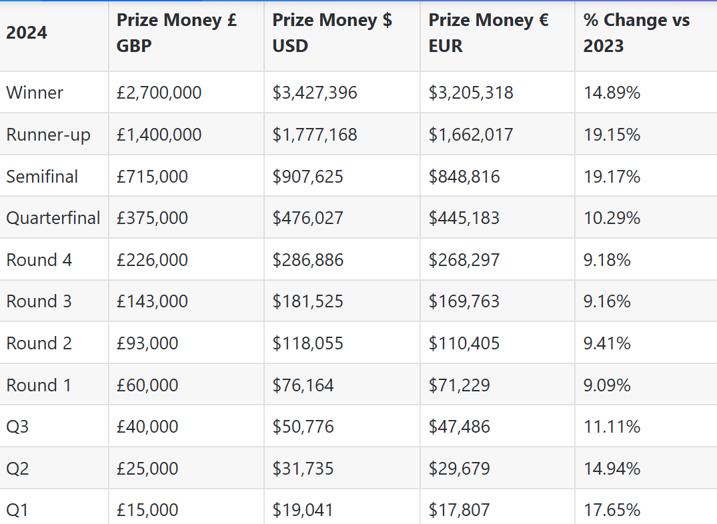The image size is (717, 524).
Task: Click the % Change vs 2023 header
Action: coord(636,33)
